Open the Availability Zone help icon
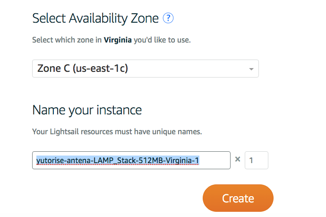This screenshot has height=217, width=326. (168, 18)
